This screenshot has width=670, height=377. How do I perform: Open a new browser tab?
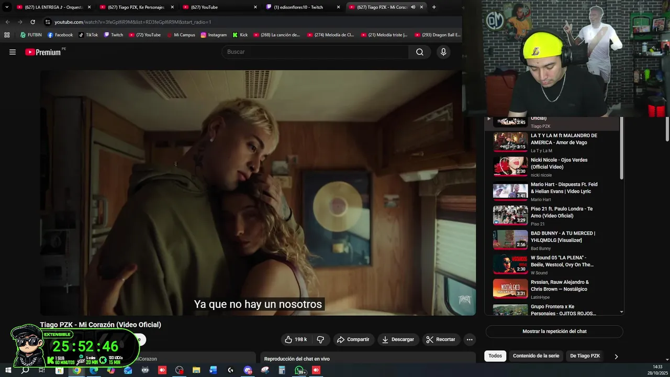click(x=434, y=7)
